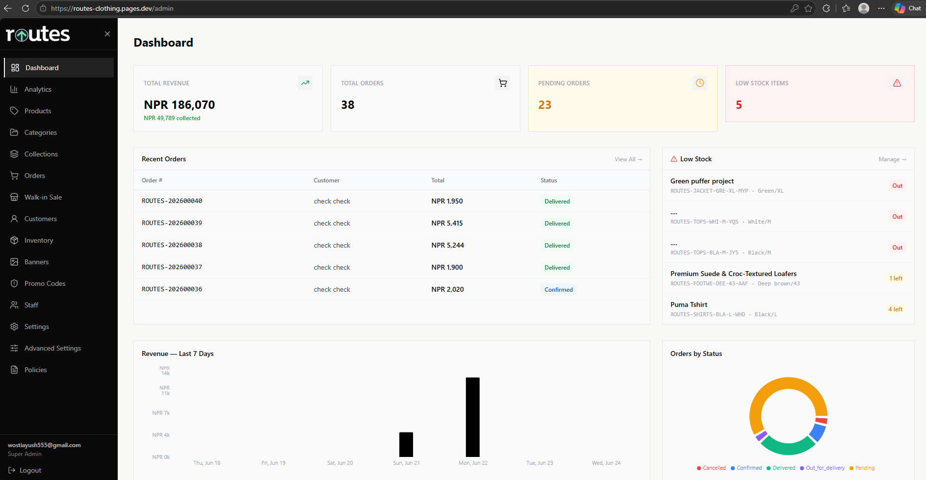Click Manage low stock link
The height and width of the screenshot is (480, 926).
tap(892, 159)
